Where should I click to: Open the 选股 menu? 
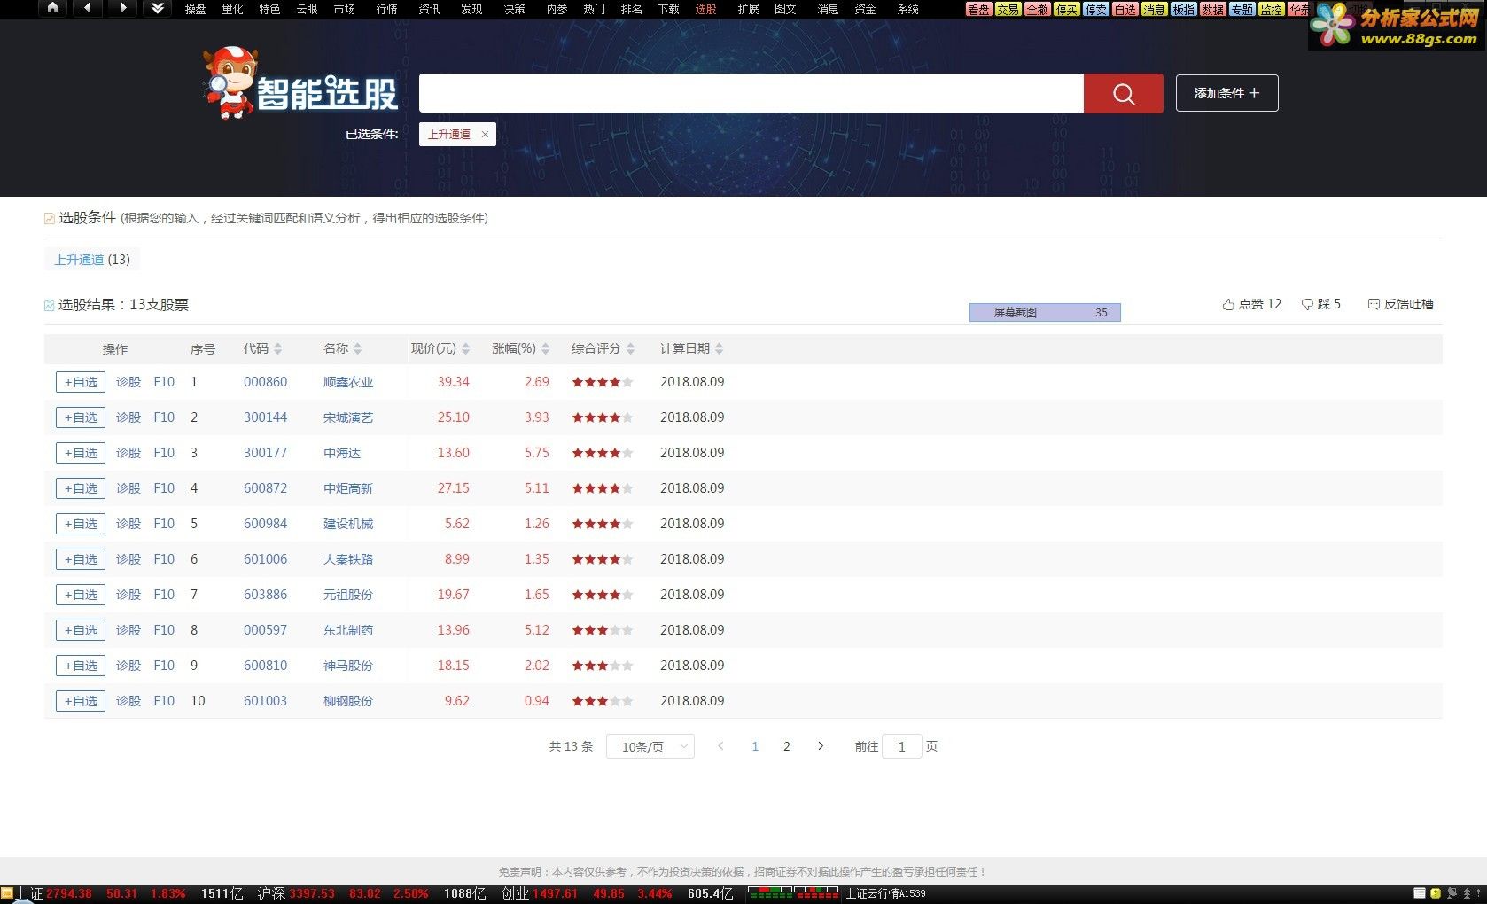(x=705, y=9)
